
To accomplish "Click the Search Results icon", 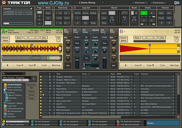I will tap(5, 87).
